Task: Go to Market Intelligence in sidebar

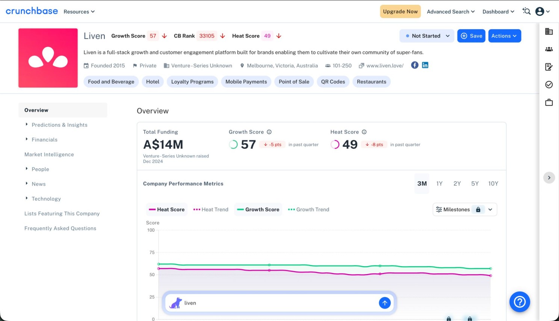Action: [49, 154]
